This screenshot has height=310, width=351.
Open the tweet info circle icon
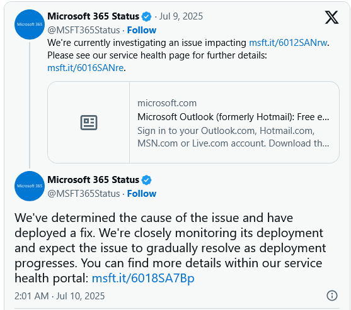coord(332,296)
